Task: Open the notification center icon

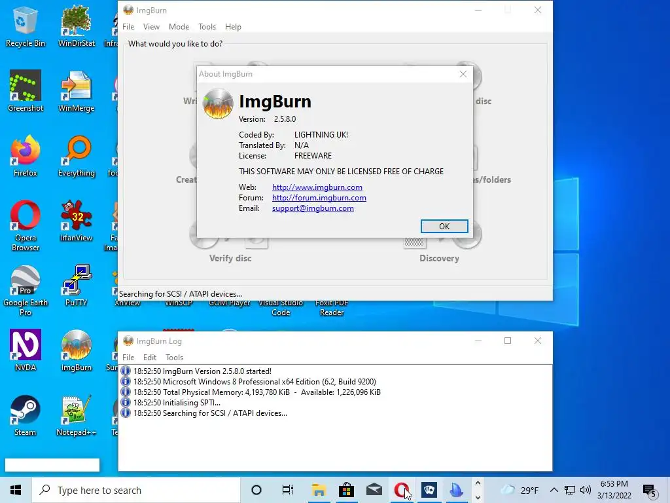Action: tap(649, 491)
